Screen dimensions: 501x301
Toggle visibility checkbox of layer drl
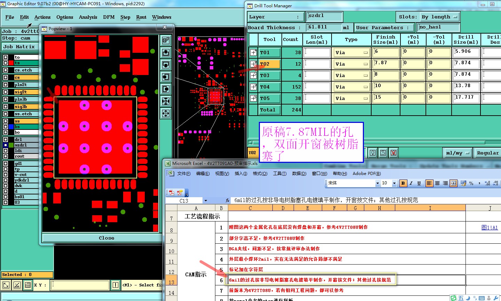tap(6, 140)
